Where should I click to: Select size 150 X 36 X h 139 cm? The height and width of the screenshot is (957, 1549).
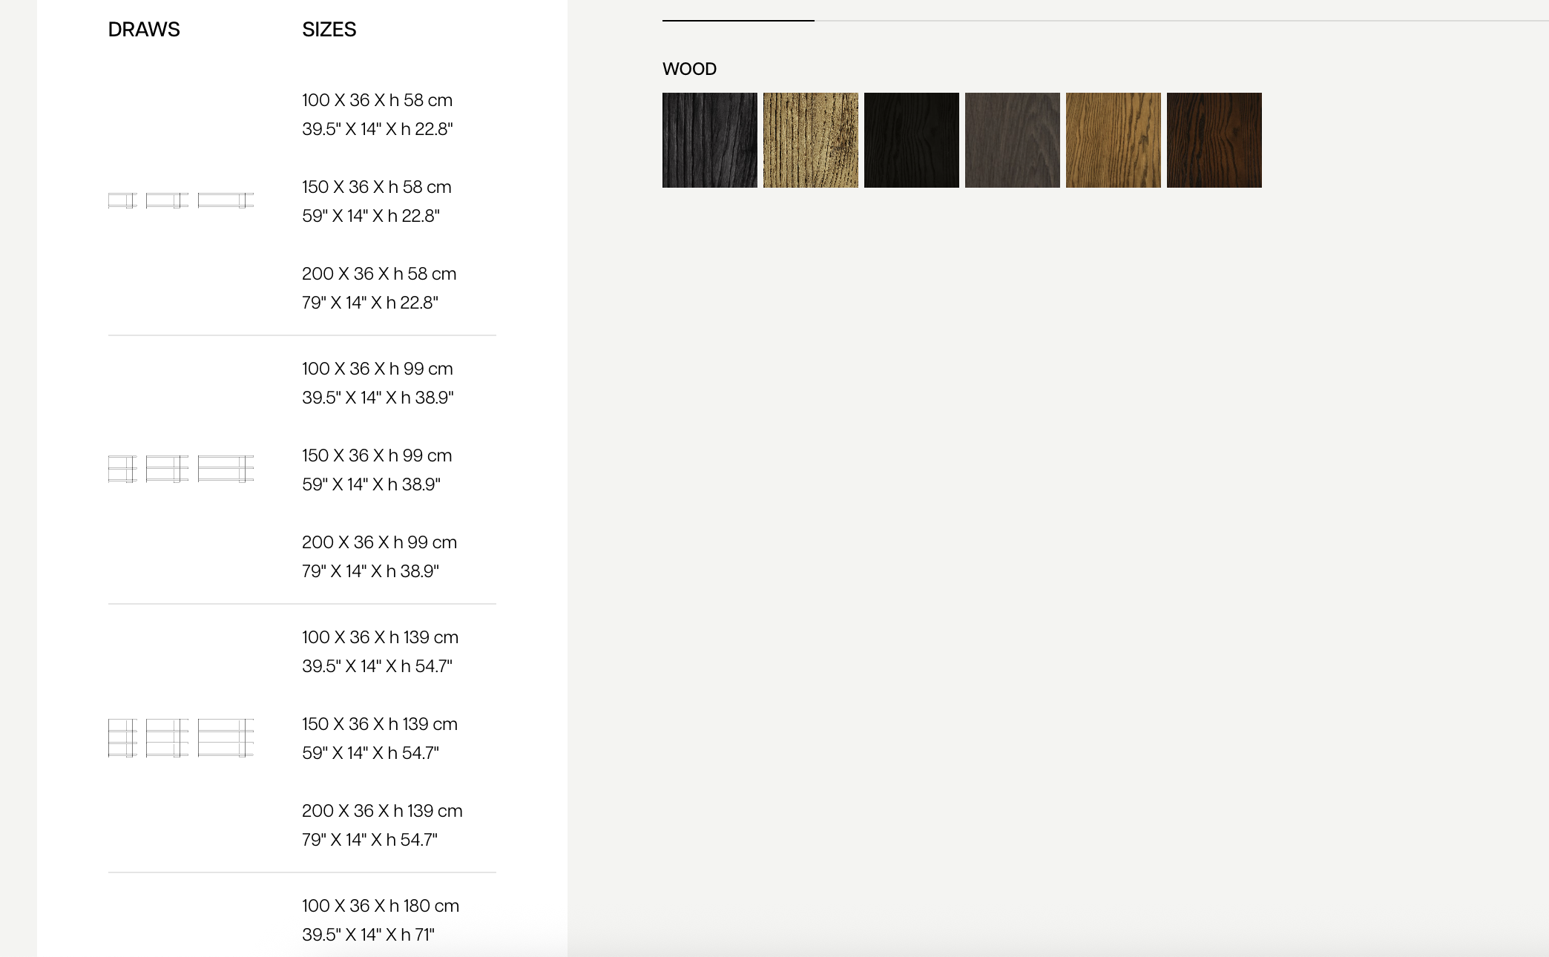coord(380,724)
